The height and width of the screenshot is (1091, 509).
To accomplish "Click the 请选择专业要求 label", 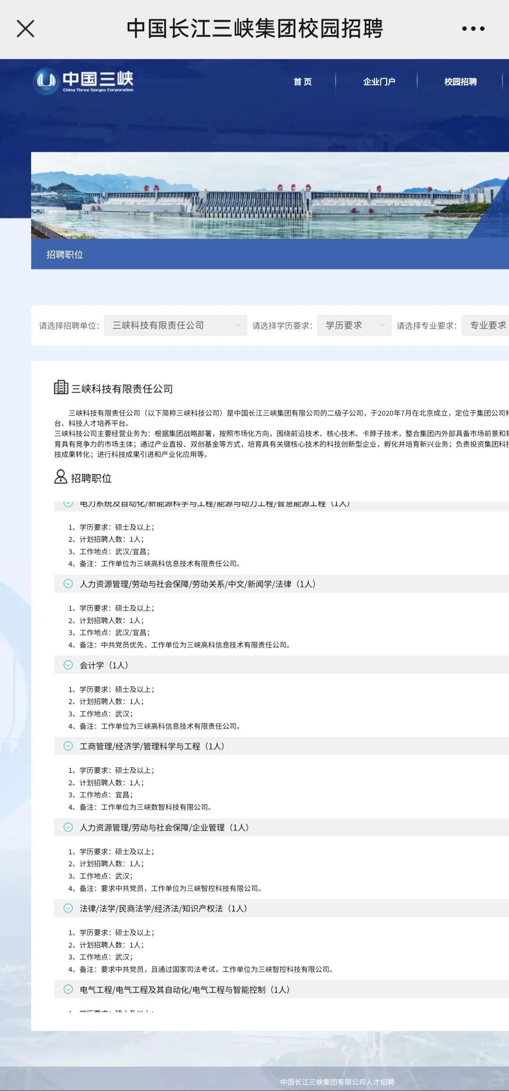I will [x=427, y=326].
